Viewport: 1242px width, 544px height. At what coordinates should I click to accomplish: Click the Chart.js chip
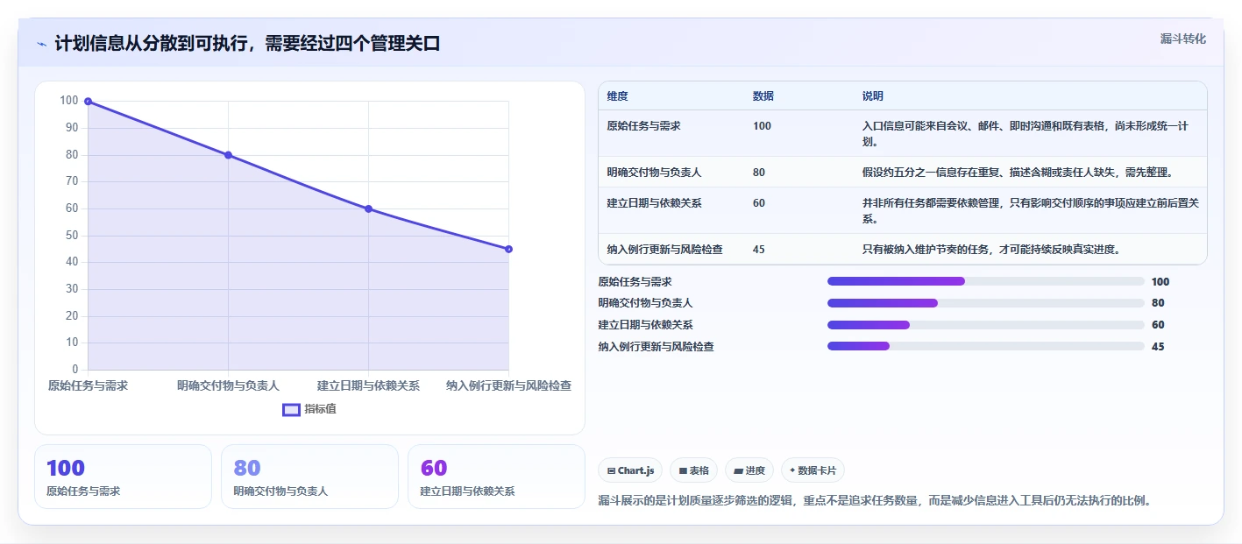(x=630, y=470)
